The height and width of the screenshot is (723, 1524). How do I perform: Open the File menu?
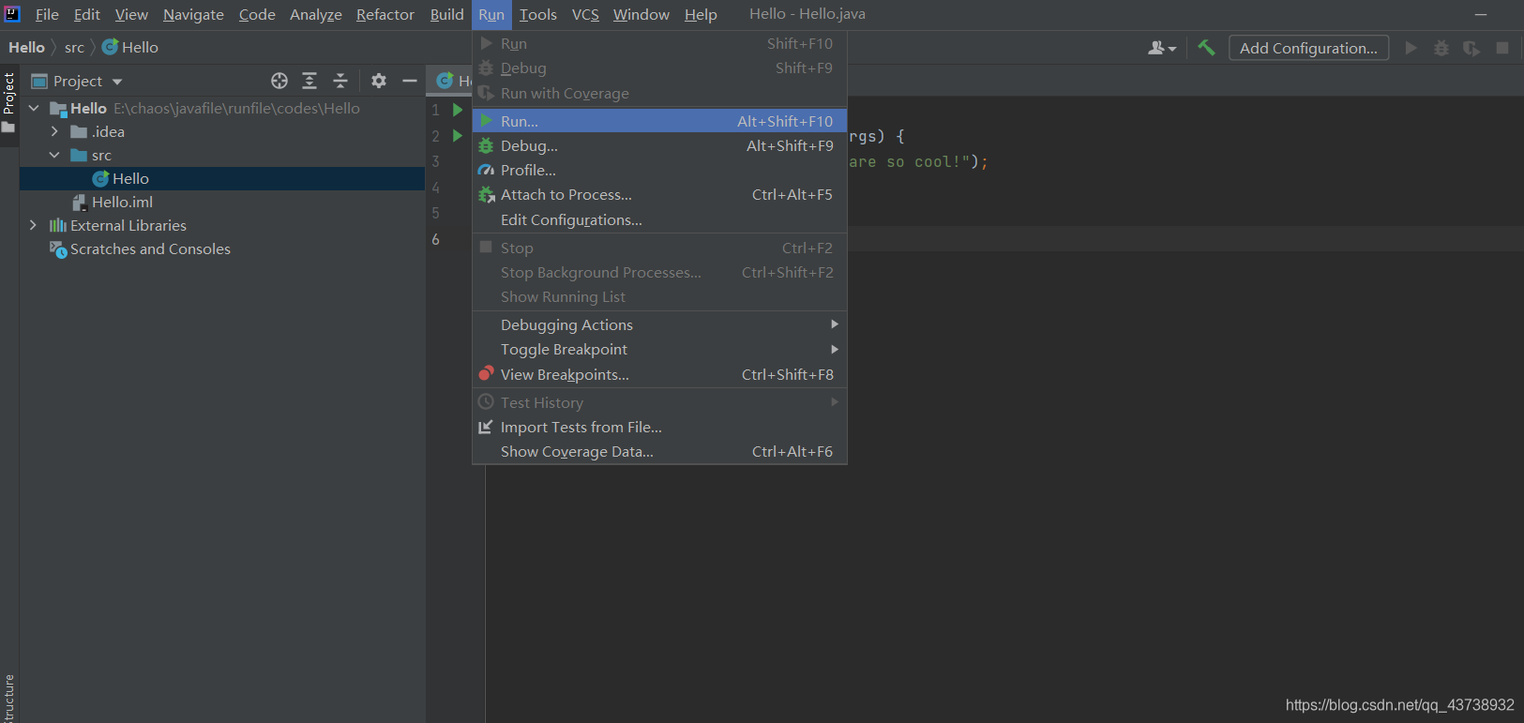(47, 14)
